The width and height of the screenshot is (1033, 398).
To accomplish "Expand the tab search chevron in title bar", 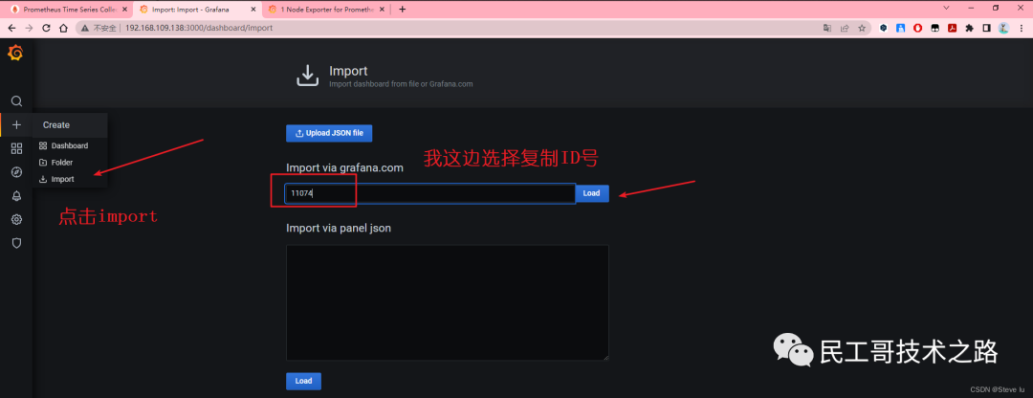I will click(x=947, y=8).
